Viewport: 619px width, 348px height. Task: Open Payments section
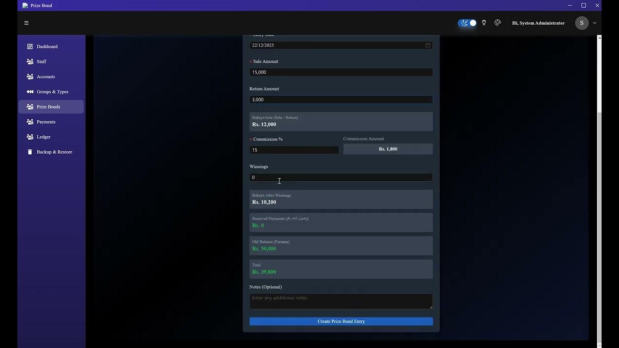coord(51,122)
